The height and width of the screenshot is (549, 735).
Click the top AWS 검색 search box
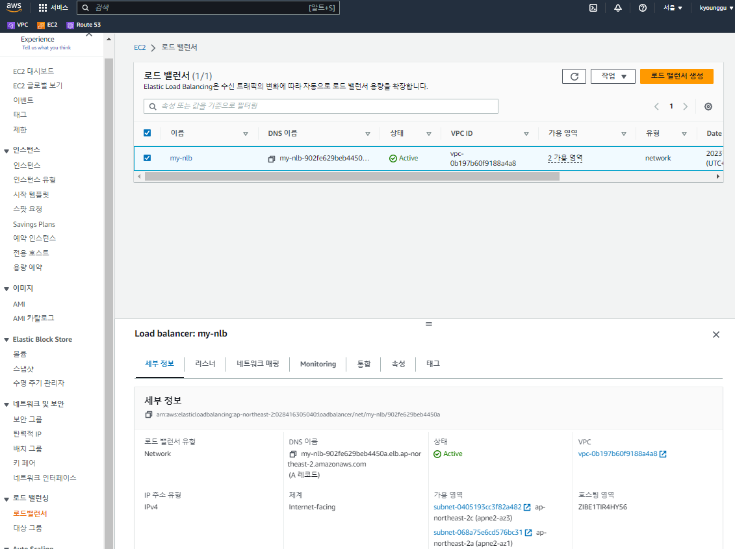pyautogui.click(x=208, y=8)
